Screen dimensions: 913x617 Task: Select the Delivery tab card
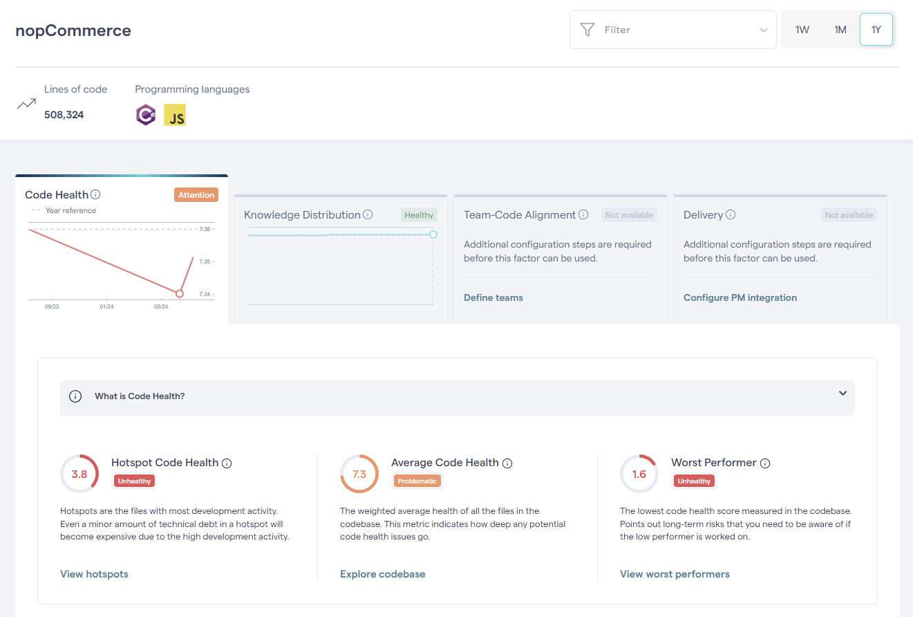(x=780, y=259)
